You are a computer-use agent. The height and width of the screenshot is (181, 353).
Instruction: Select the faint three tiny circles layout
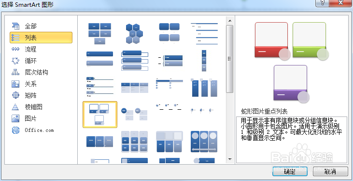point(202,110)
